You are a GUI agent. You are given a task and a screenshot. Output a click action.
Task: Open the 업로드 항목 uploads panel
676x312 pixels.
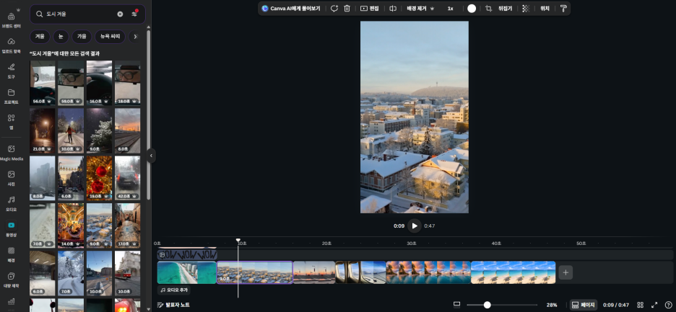[12, 45]
